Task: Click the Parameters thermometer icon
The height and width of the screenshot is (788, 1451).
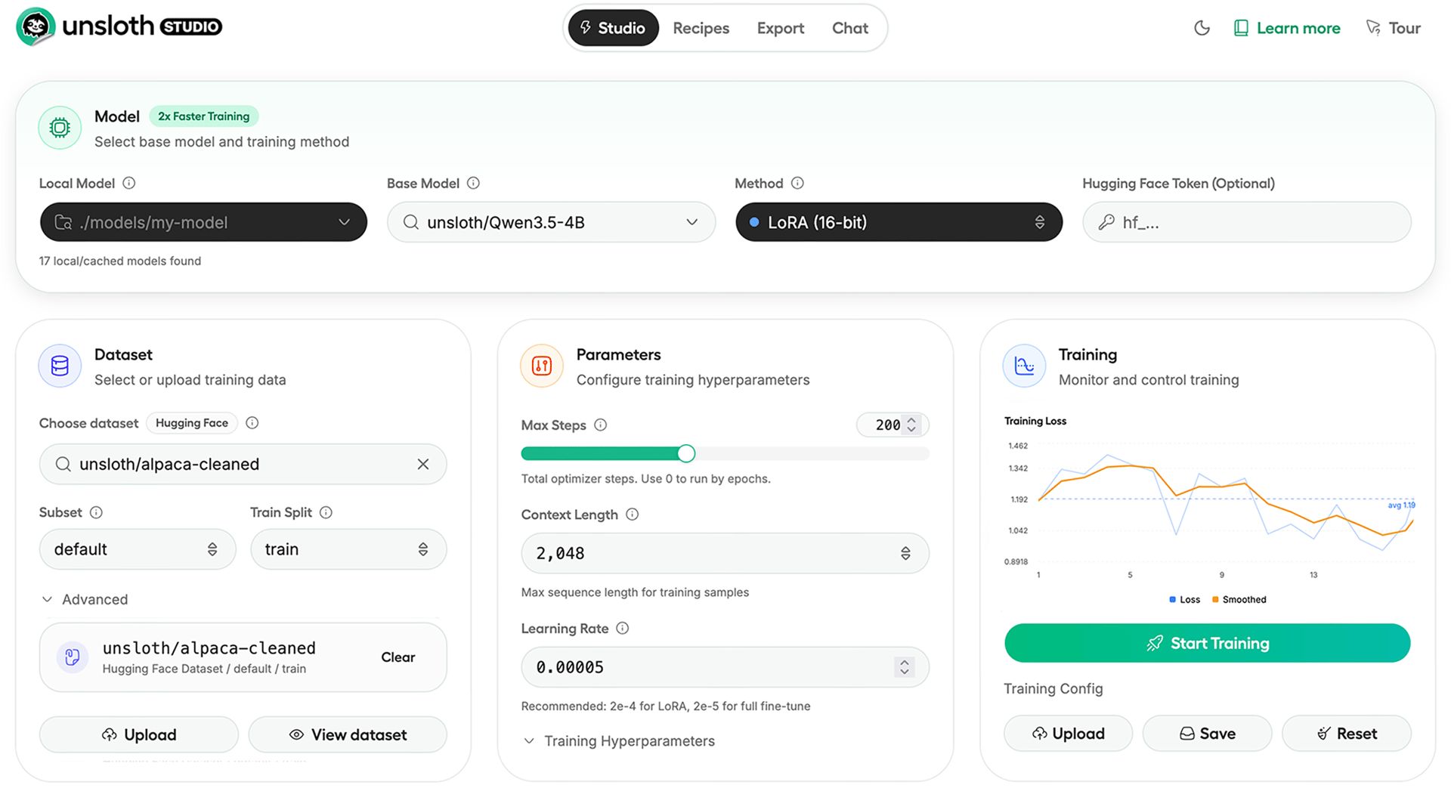Action: [542, 366]
